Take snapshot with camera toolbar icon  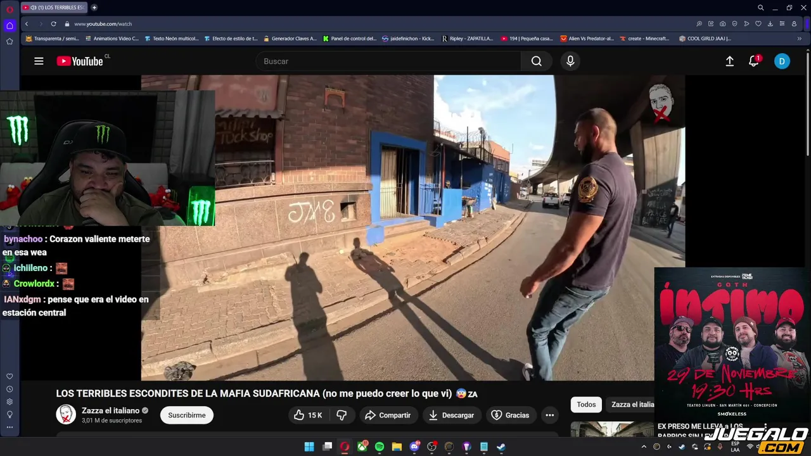723,24
